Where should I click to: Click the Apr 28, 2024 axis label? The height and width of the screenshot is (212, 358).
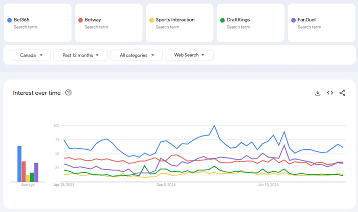(x=64, y=184)
